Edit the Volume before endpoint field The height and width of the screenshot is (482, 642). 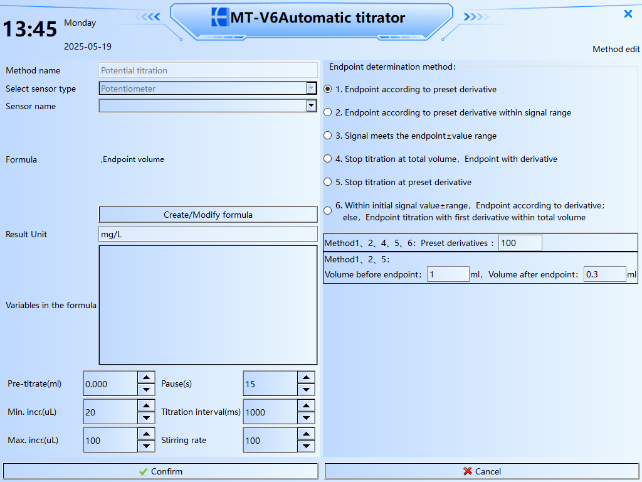point(448,274)
